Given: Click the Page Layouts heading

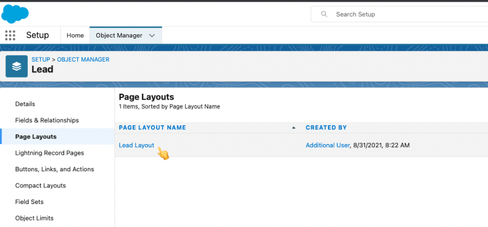Looking at the screenshot, I should point(147,97).
